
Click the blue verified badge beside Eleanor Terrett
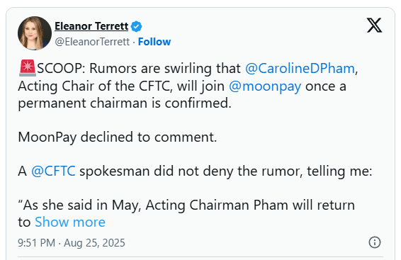pyautogui.click(x=136, y=26)
